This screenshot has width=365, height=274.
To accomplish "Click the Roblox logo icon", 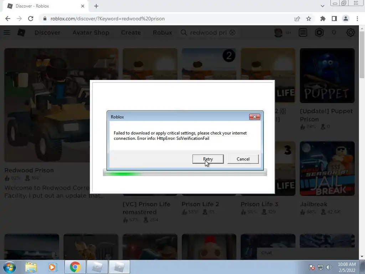I will [21, 32].
